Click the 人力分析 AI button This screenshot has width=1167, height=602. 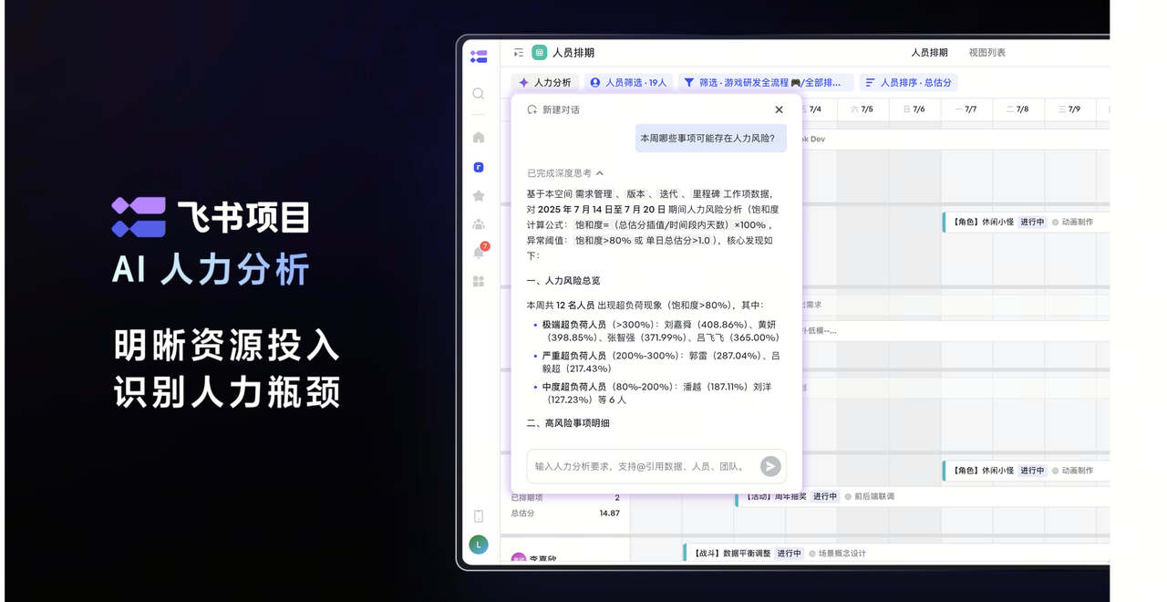click(544, 83)
